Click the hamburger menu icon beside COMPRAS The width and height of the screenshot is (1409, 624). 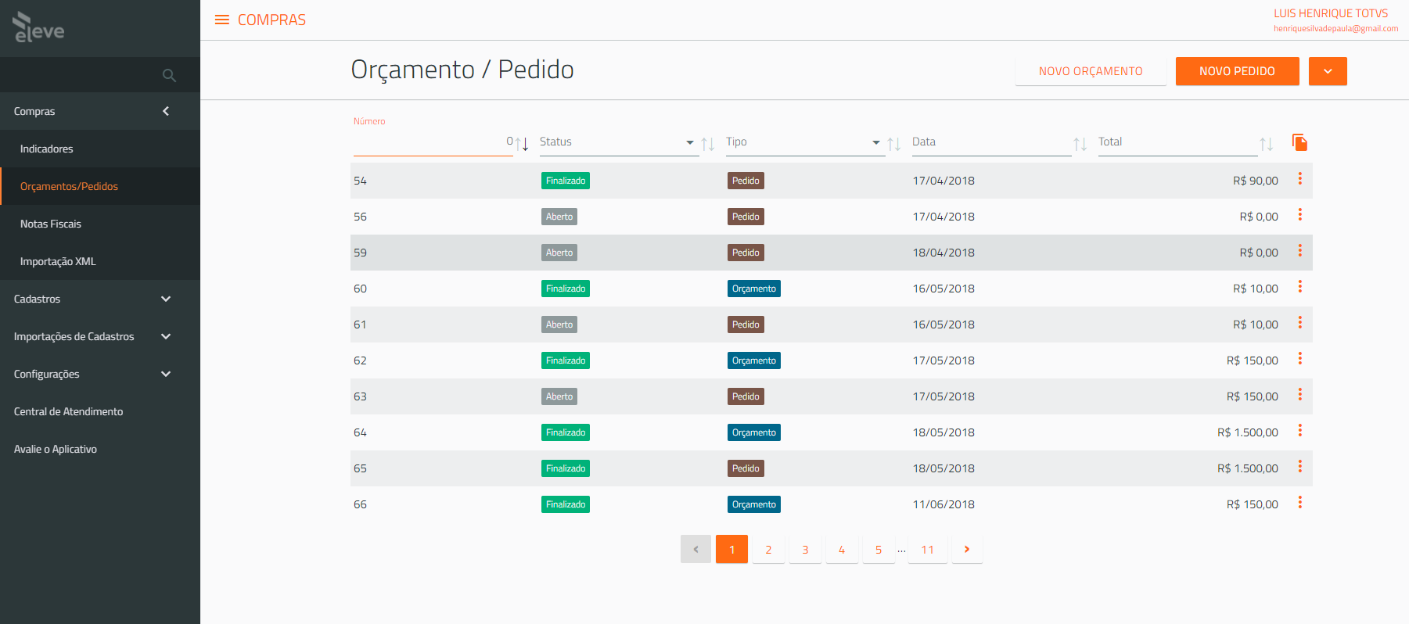click(x=222, y=20)
